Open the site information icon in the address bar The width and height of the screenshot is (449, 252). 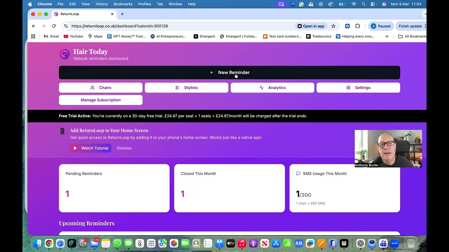66,26
